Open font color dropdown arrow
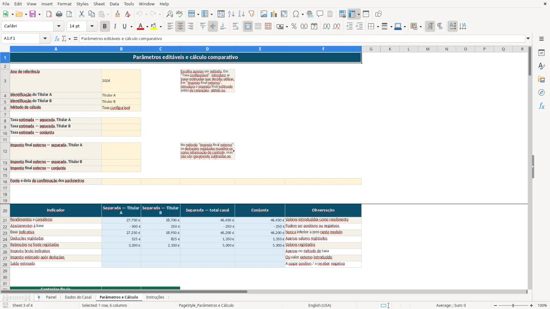Image resolution: width=550 pixels, height=309 pixels. coord(147,27)
